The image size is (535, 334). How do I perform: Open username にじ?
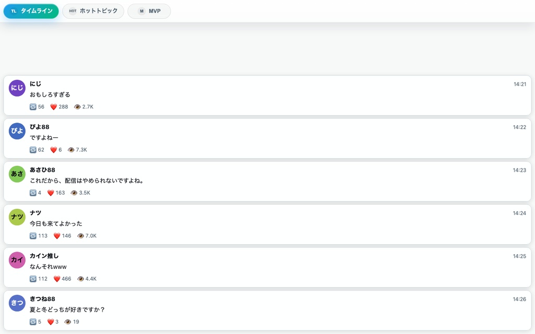point(36,84)
